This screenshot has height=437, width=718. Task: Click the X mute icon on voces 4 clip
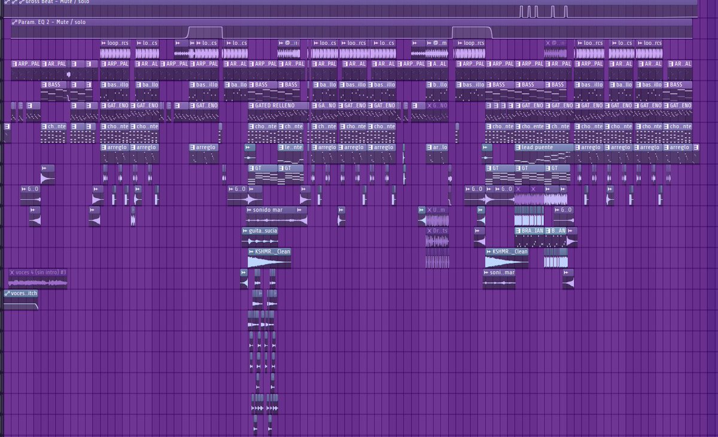pos(12,273)
